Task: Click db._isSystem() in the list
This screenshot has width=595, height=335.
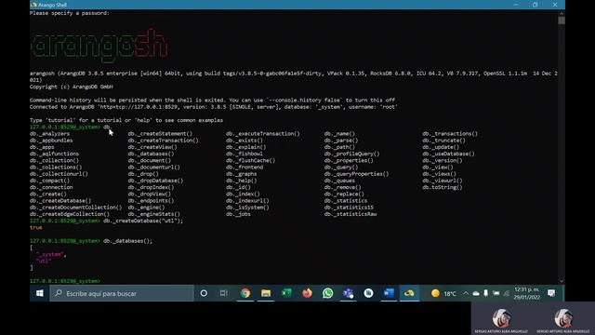Action: (x=247, y=208)
